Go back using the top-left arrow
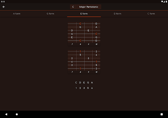168x118 pixels. (4, 7)
